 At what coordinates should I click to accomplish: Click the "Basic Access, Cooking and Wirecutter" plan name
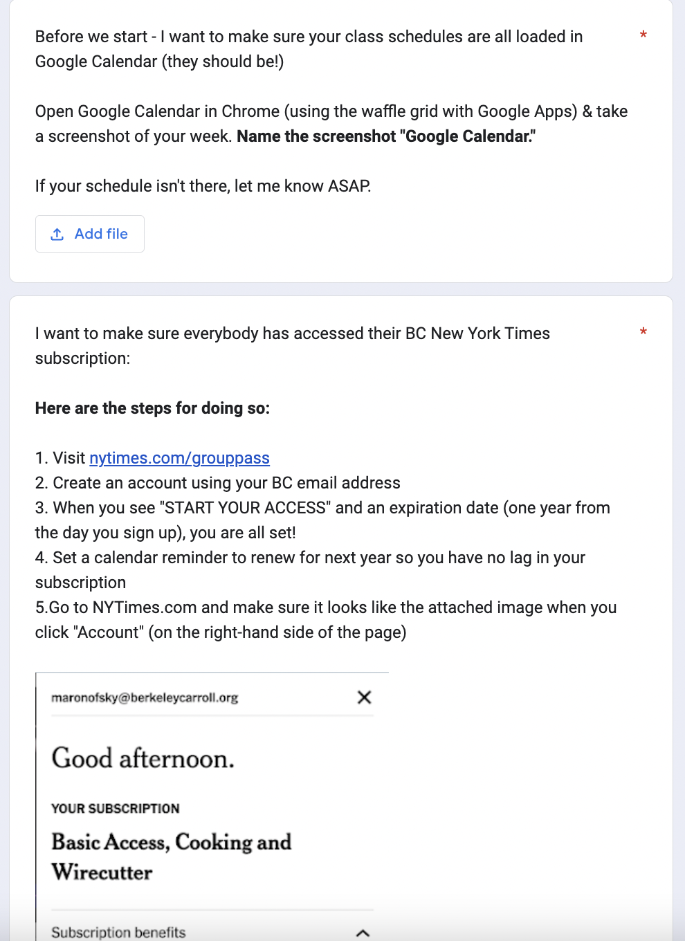(x=171, y=857)
